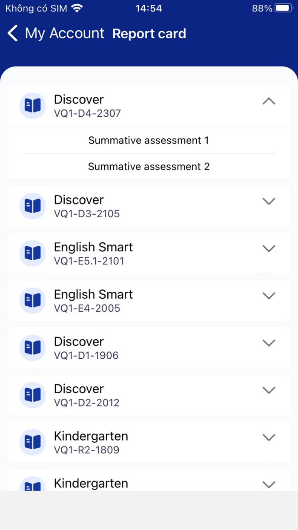This screenshot has width=298, height=530.
Task: Expand the English Smart VQ1-E5.1-2101 section
Action: [x=269, y=248]
